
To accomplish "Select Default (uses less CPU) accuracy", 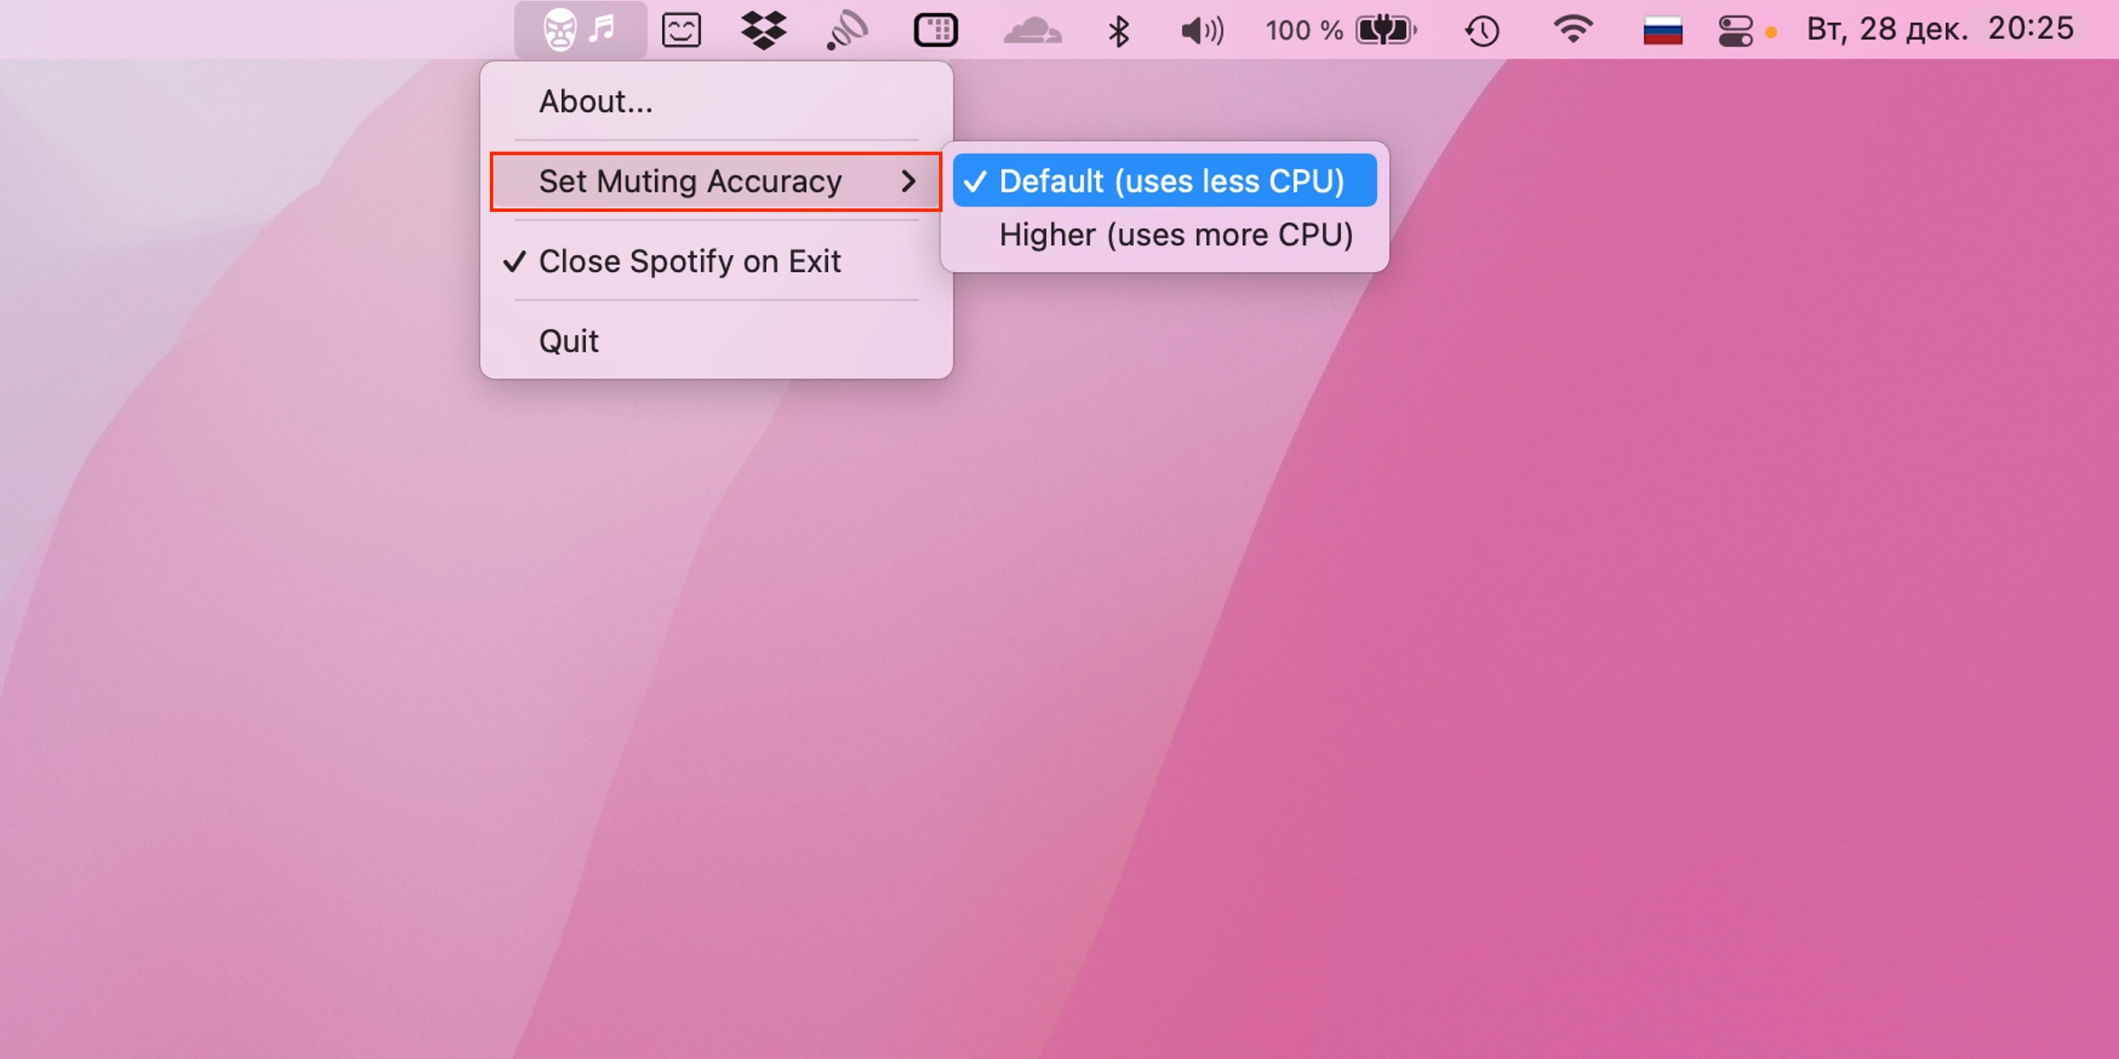I will click(x=1164, y=180).
